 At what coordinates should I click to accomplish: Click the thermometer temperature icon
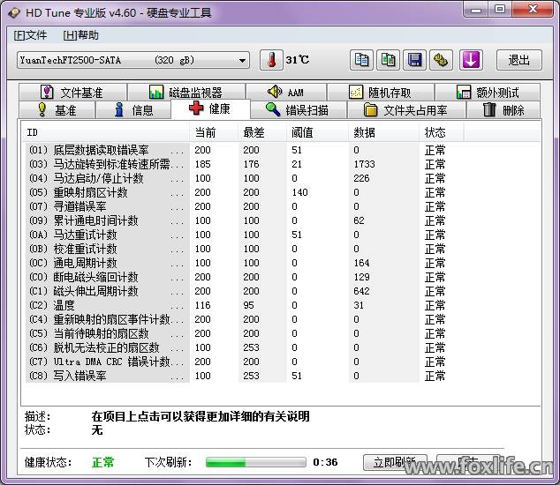pyautogui.click(x=271, y=60)
